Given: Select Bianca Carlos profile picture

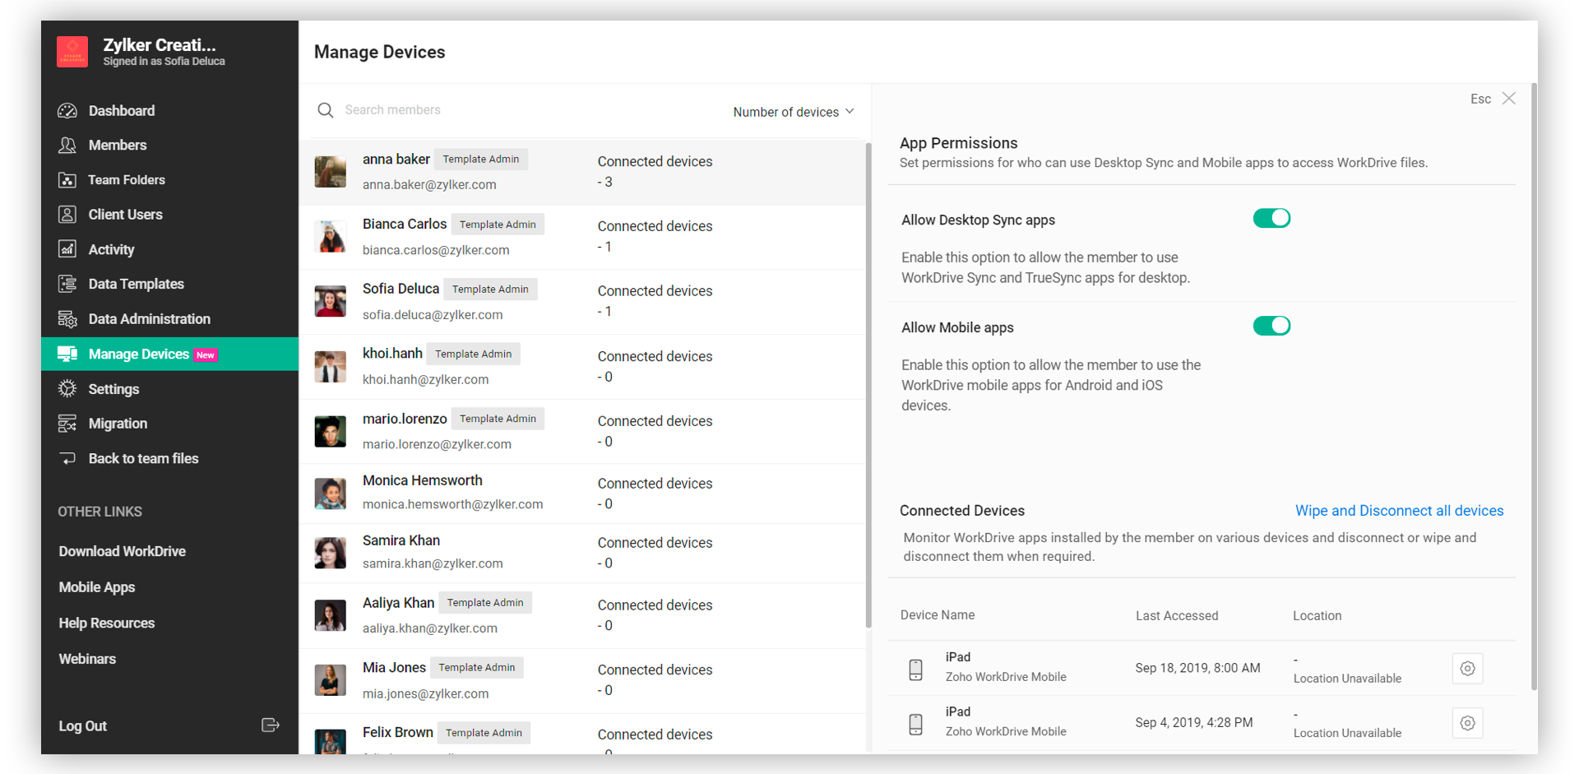Looking at the screenshot, I should (x=331, y=237).
